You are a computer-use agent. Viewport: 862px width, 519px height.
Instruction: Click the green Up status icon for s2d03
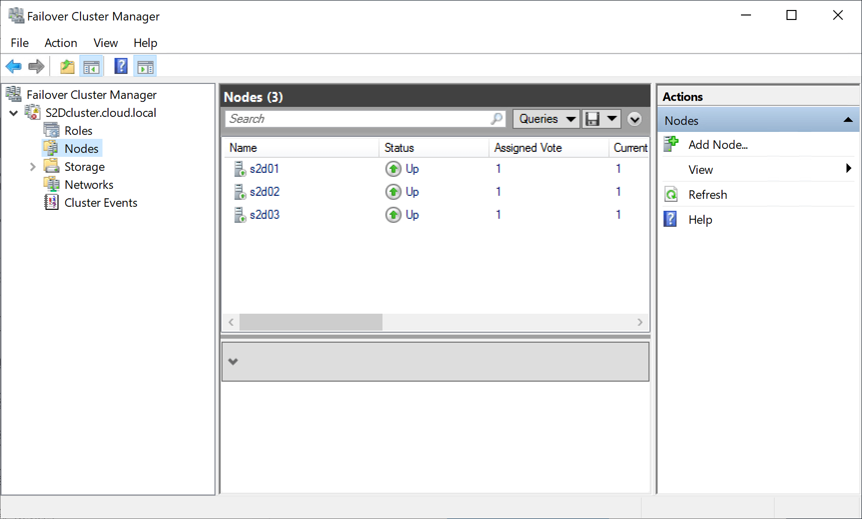click(393, 215)
